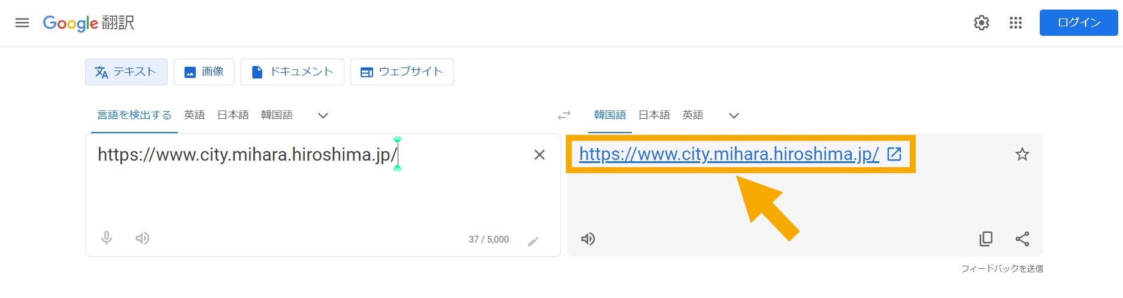Expand the target language list chevron
Image resolution: width=1123 pixels, height=298 pixels.
tap(734, 115)
